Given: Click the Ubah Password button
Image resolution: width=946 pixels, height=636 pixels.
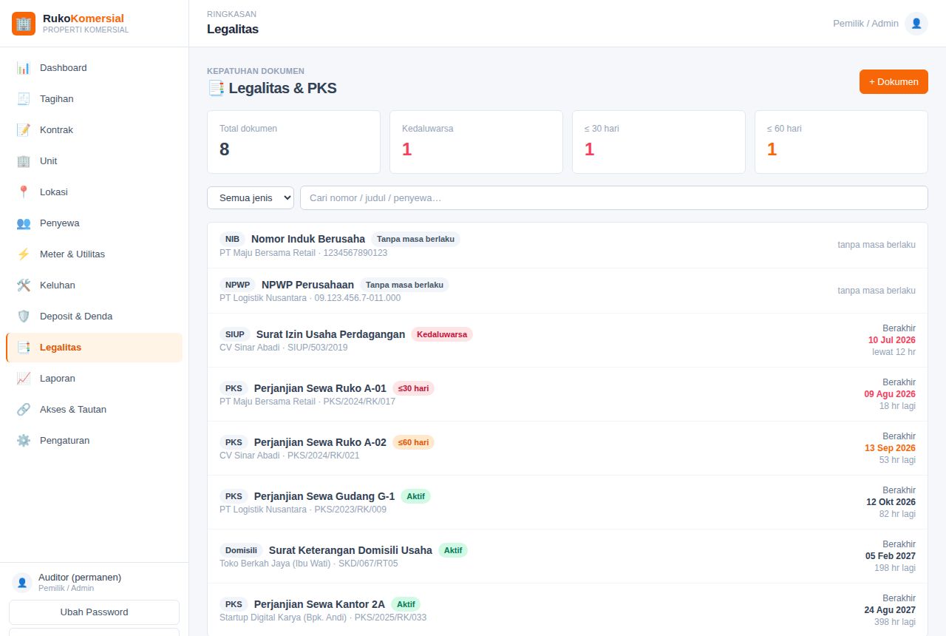Looking at the screenshot, I should tap(94, 612).
